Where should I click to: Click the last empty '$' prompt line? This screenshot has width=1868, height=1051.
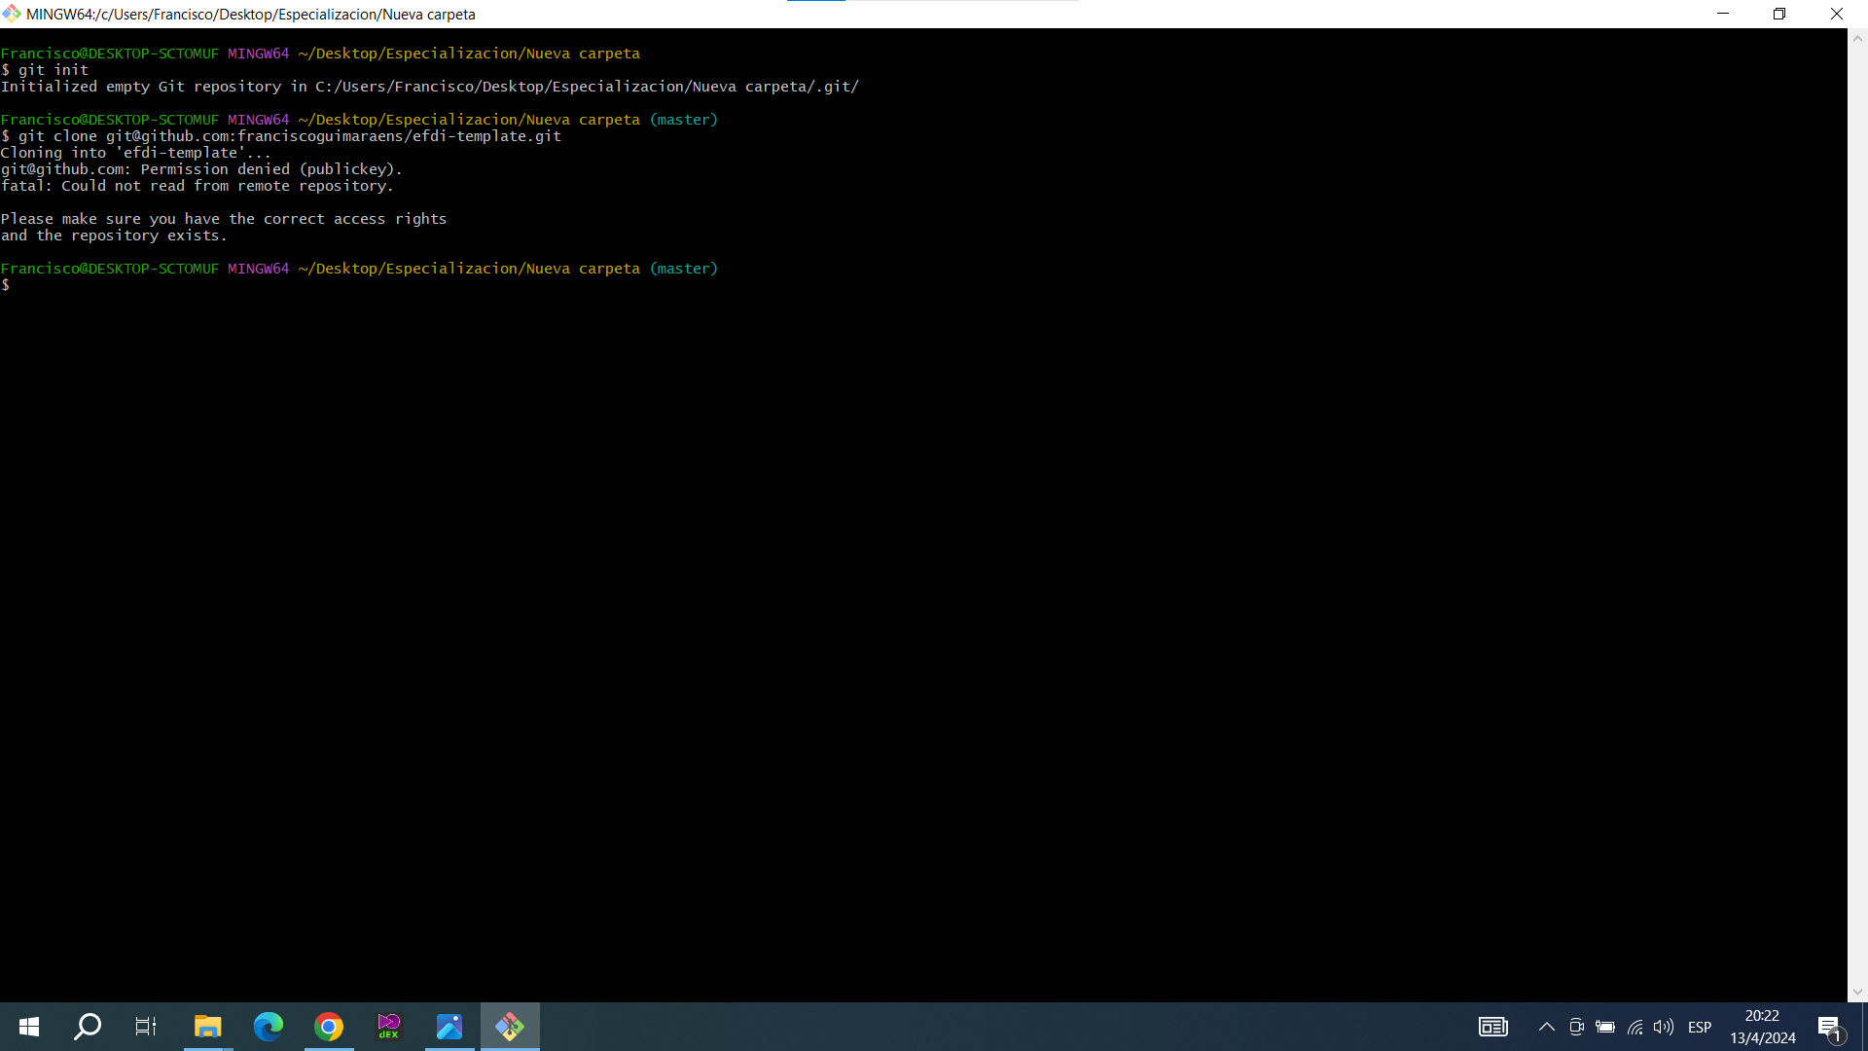[x=6, y=285]
